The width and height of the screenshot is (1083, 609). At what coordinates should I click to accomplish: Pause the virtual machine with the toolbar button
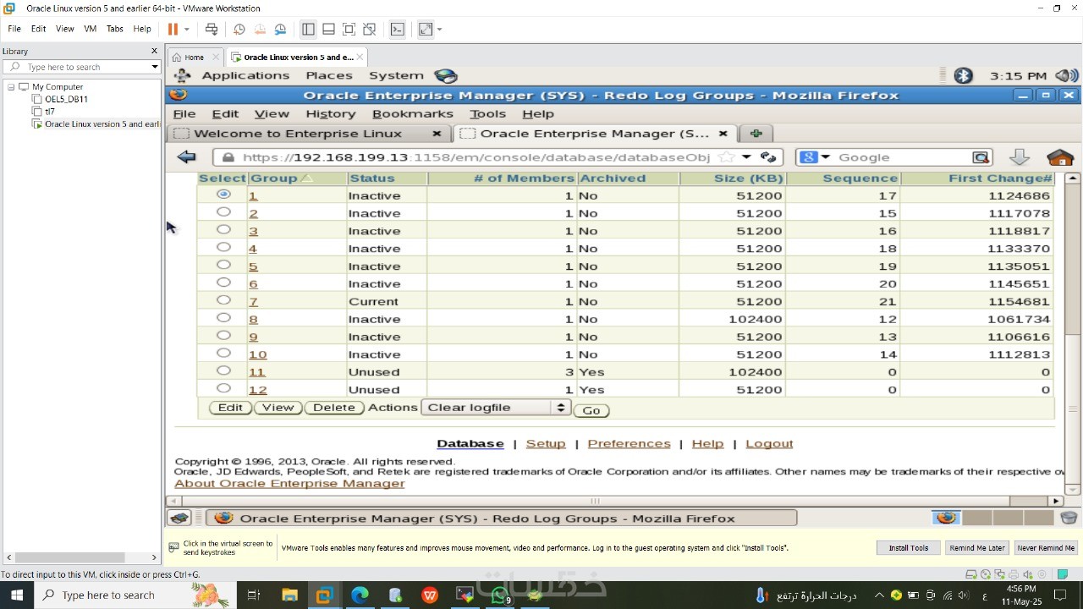pyautogui.click(x=173, y=29)
